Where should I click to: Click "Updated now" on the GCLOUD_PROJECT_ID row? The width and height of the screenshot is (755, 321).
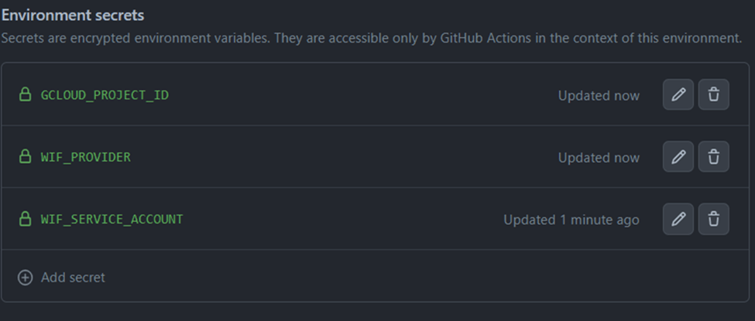(599, 96)
